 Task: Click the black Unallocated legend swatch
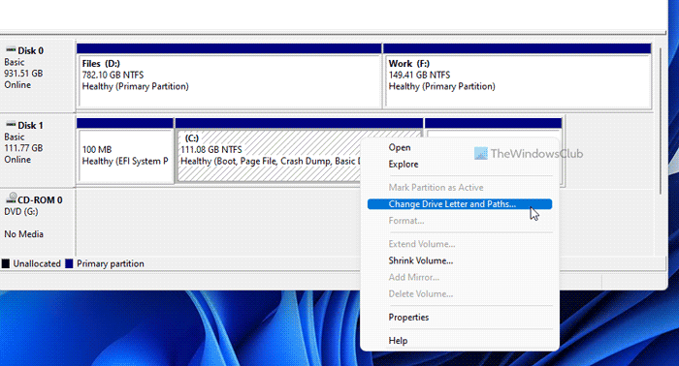point(6,263)
